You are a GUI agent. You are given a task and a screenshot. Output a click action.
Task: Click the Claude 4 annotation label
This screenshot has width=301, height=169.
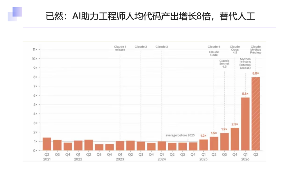[x=214, y=47]
